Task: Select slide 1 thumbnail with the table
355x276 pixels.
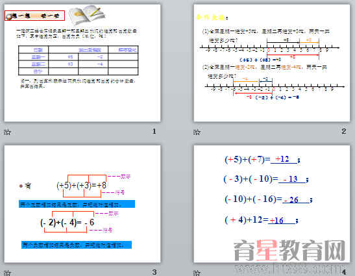Action: [x=82, y=63]
